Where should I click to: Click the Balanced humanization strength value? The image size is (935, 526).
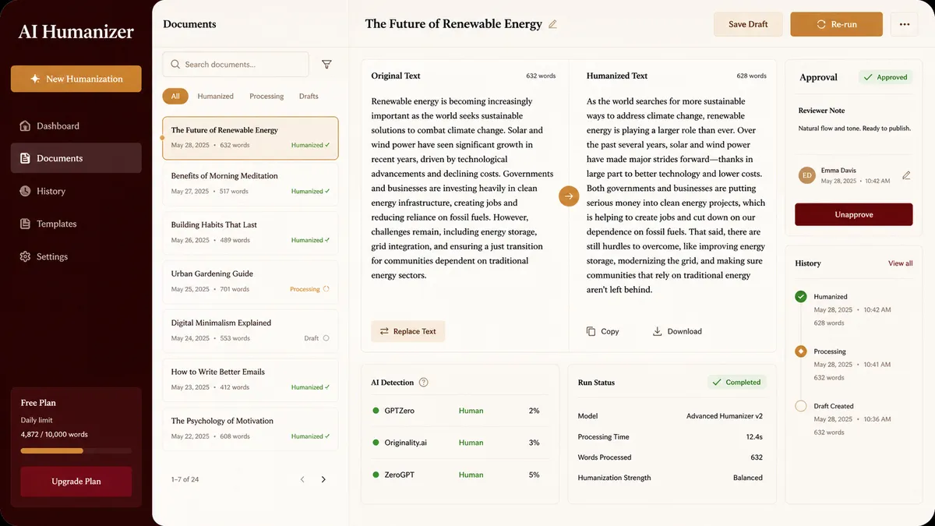[748, 478]
